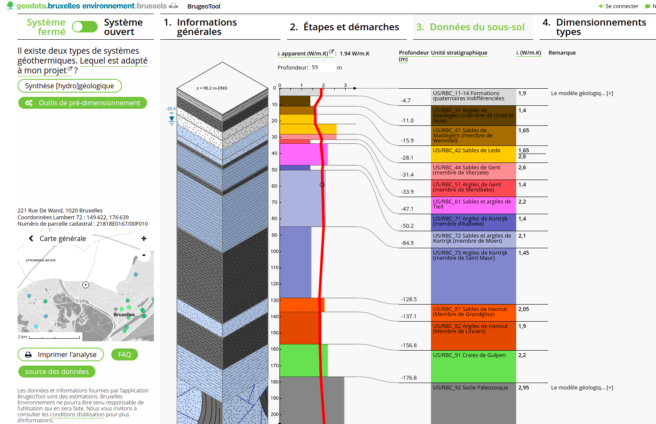This screenshot has height=424, width=656.
Task: Click back chevron next to Carte générale
Action: 31,238
